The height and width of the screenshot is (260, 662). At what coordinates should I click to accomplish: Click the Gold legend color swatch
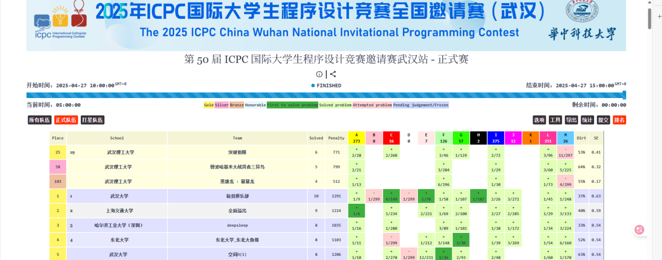[209, 105]
